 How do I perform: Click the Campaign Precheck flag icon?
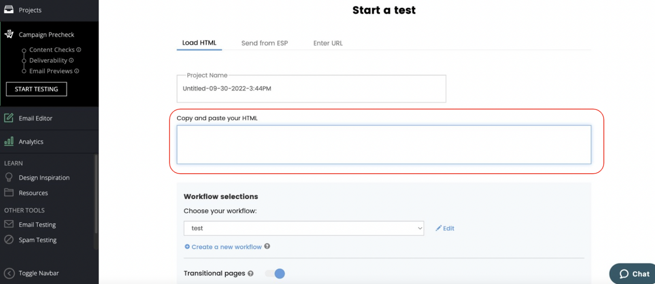coord(9,34)
